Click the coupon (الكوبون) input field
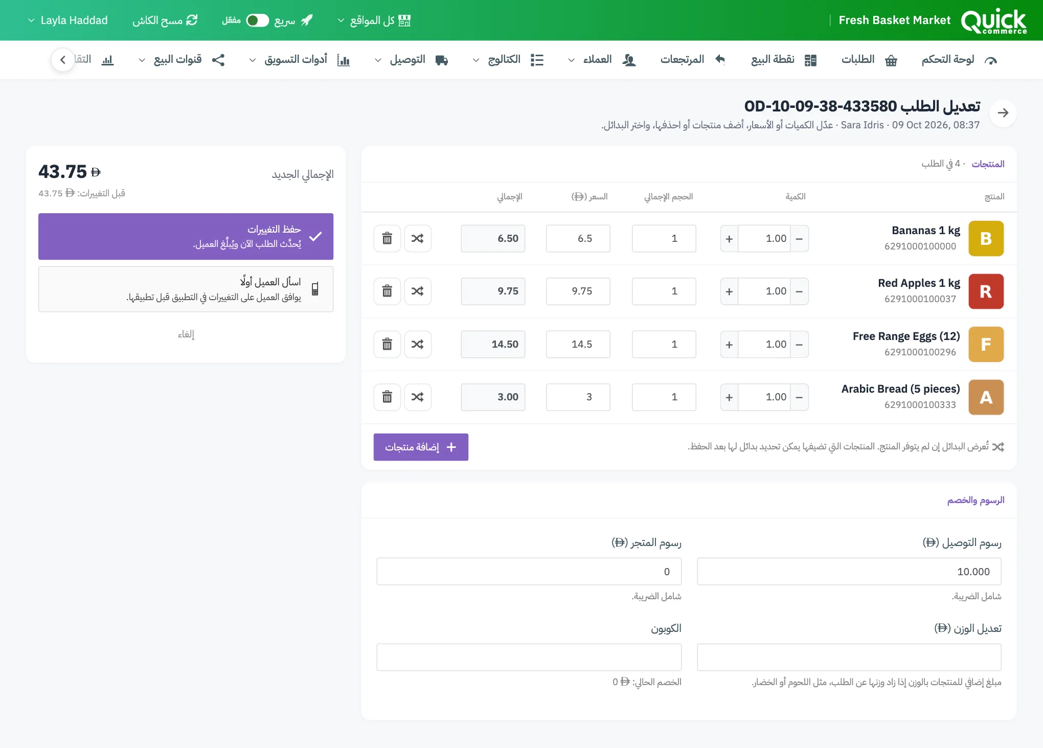 [529, 657]
